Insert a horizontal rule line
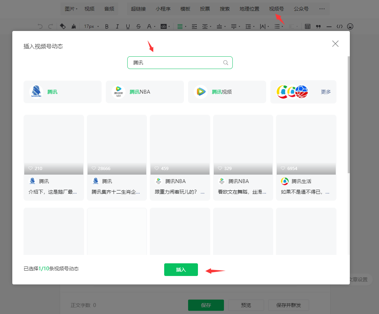Screen dimensions: 379x314 coord(329,27)
